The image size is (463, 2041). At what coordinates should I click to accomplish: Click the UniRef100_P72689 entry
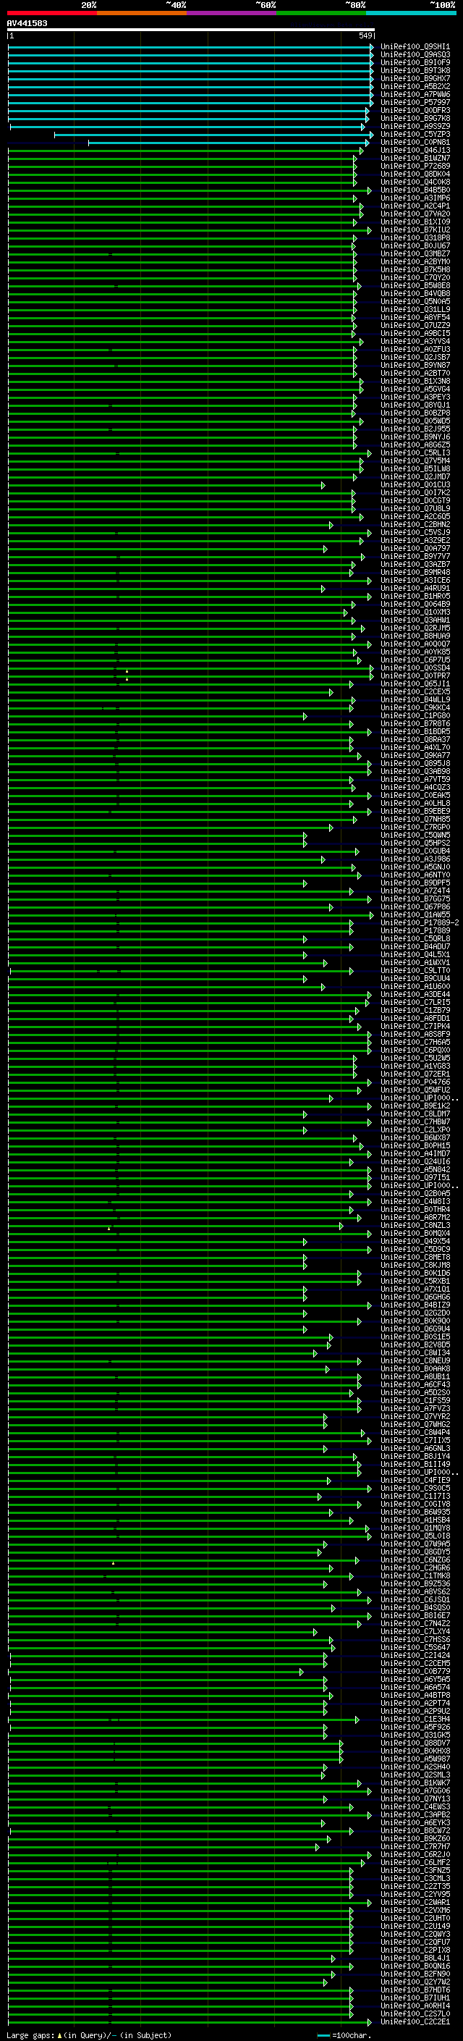pyautogui.click(x=415, y=167)
